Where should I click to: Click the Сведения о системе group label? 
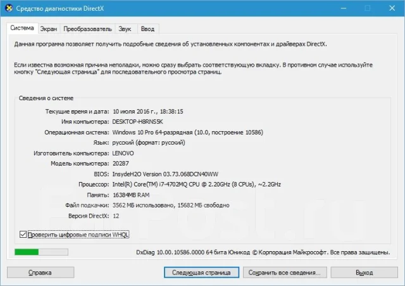click(x=46, y=98)
